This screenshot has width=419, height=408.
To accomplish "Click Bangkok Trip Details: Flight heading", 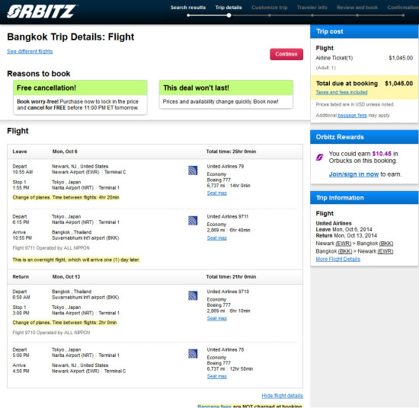I will (71, 37).
